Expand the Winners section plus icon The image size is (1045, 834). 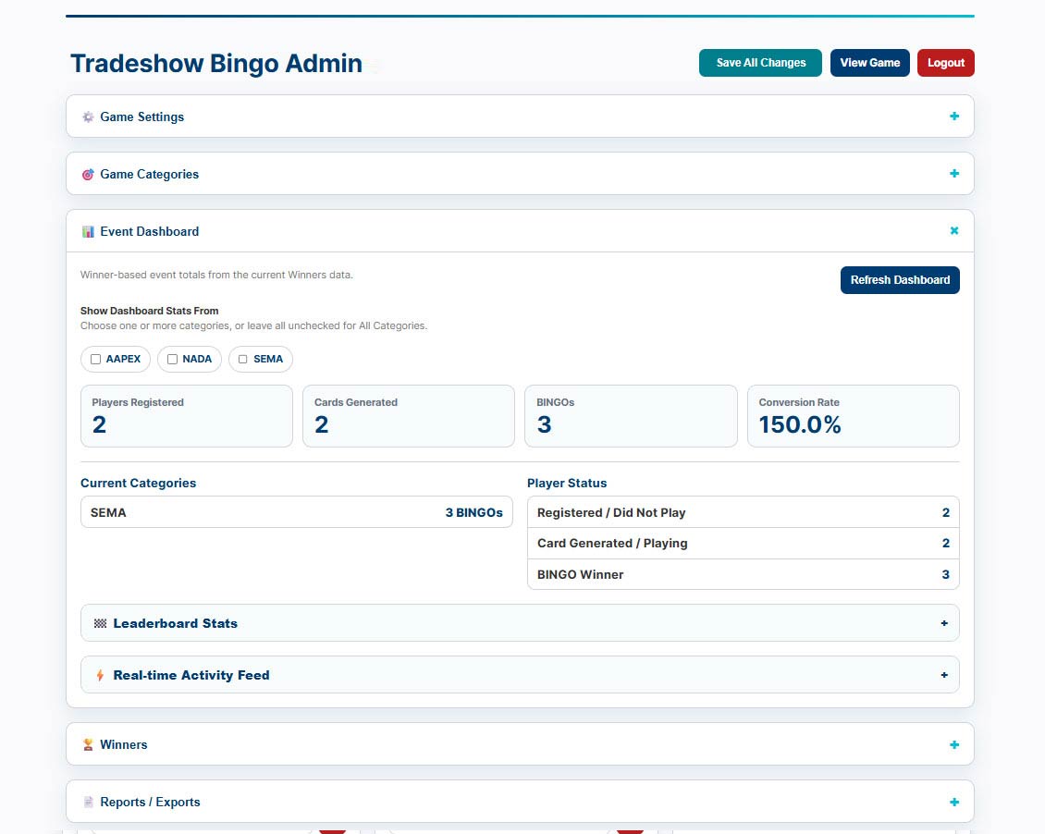(953, 744)
